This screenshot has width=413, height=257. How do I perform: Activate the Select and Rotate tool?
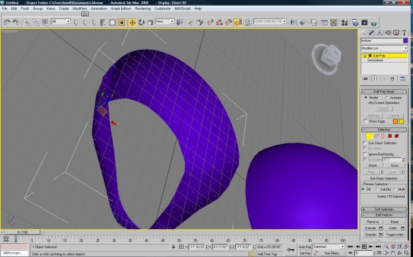(141, 23)
